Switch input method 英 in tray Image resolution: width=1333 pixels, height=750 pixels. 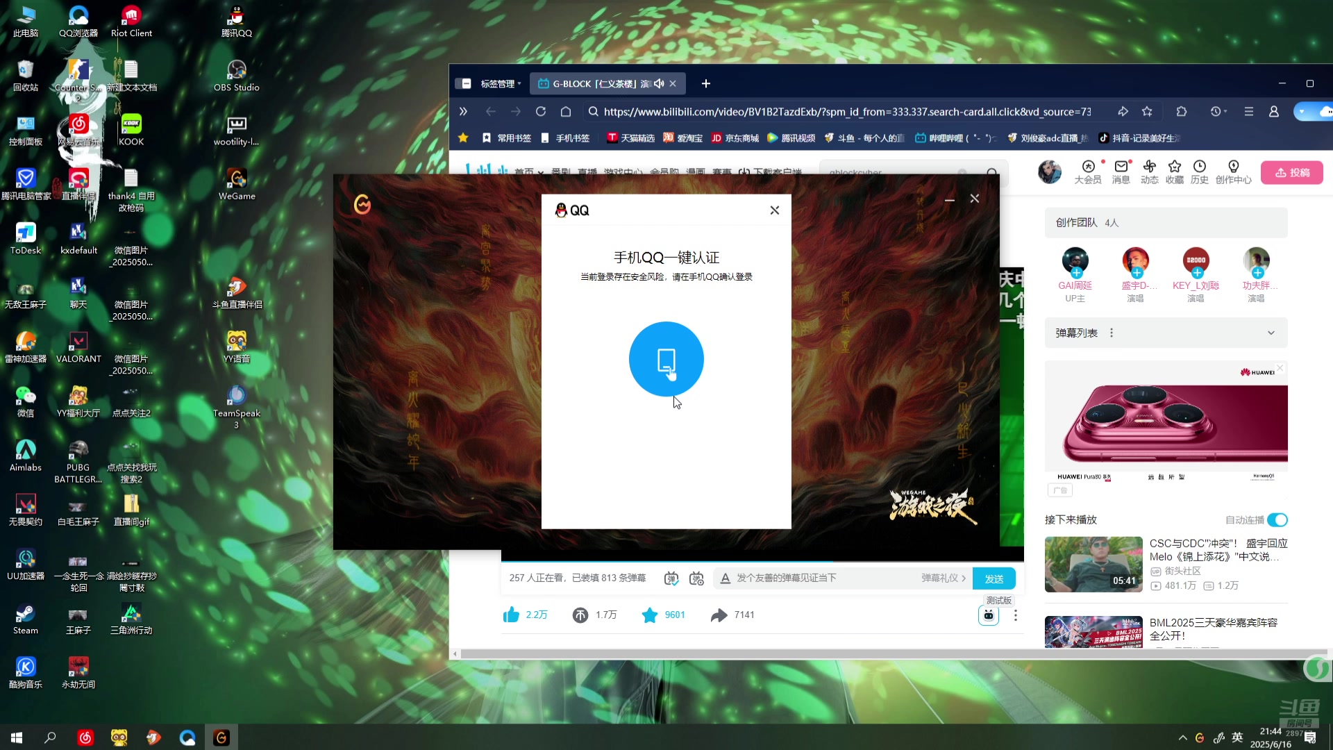pos(1237,738)
